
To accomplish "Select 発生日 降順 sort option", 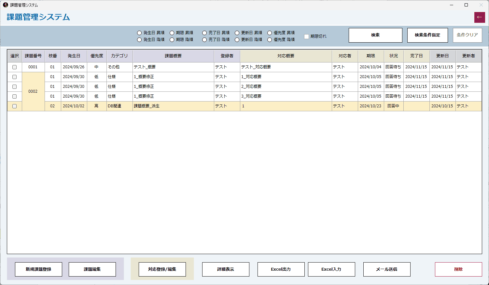I will pyautogui.click(x=151, y=40).
